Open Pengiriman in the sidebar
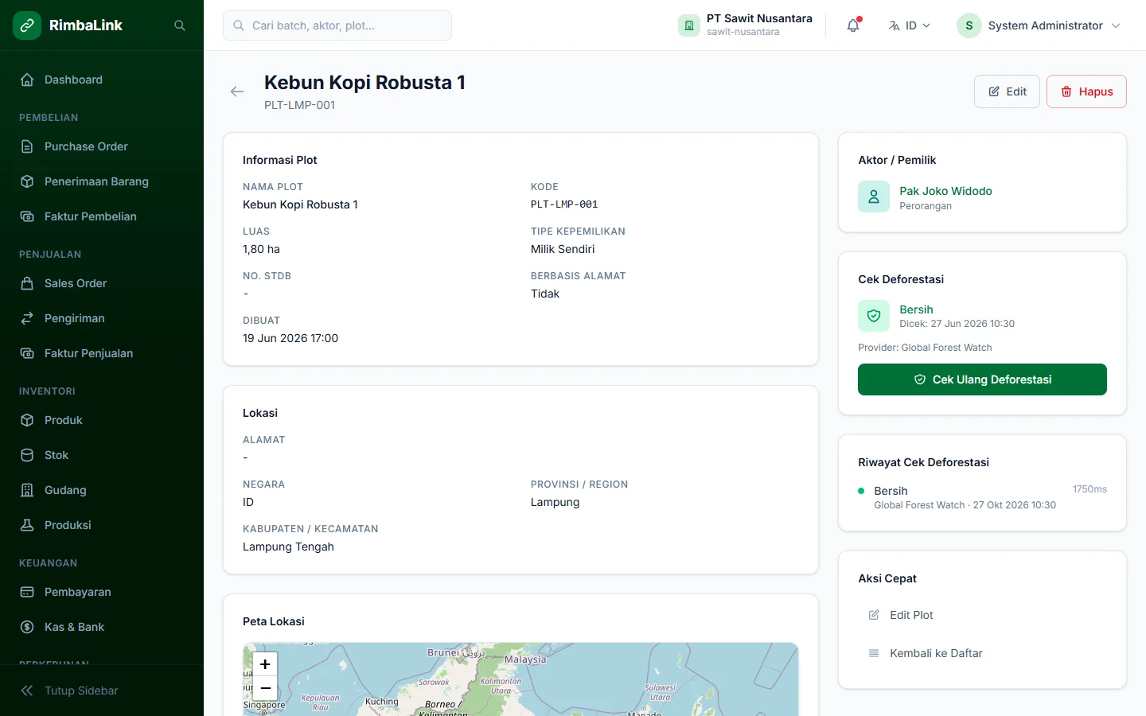 (102, 318)
